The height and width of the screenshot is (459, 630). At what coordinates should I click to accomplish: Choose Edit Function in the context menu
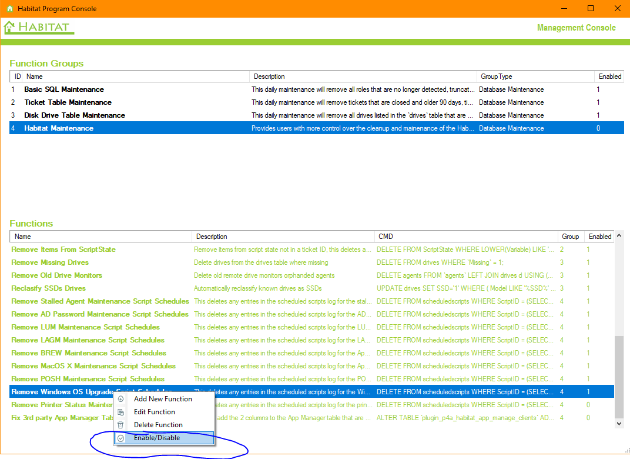[x=154, y=412]
